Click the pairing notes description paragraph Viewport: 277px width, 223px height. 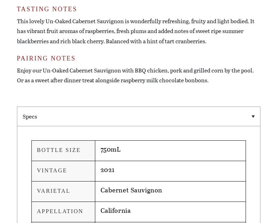135,75
